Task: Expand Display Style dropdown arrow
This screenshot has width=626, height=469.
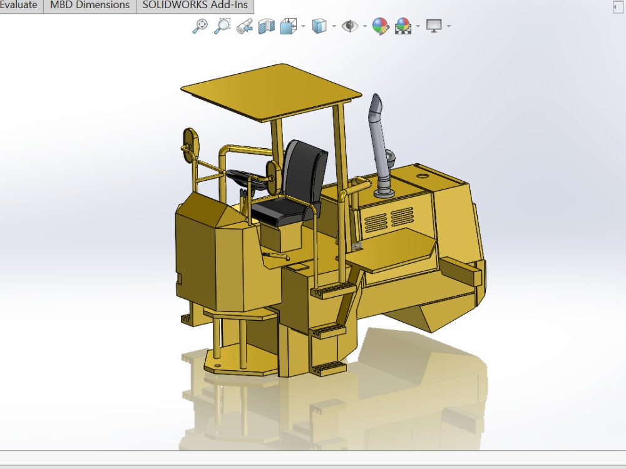Action: coord(334,26)
